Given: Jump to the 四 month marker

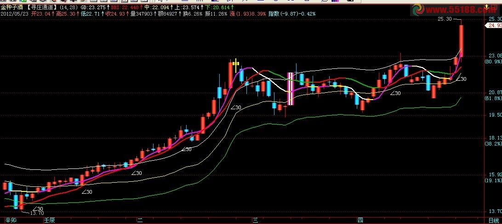Looking at the screenshot, I should click(360, 220).
